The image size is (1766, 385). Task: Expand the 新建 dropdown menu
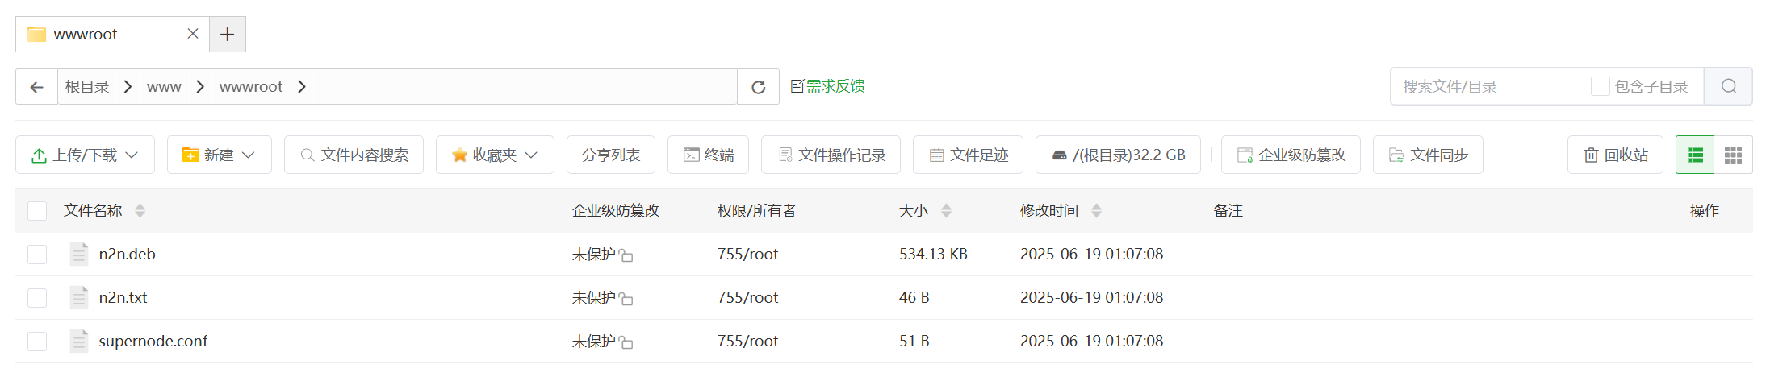(x=219, y=155)
